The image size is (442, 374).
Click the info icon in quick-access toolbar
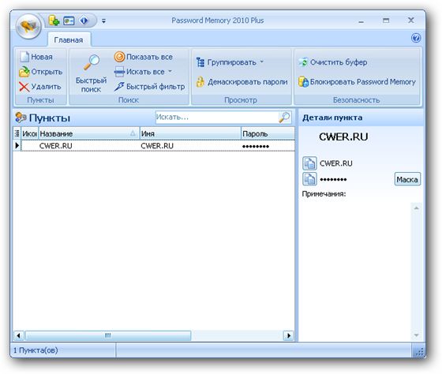(84, 21)
